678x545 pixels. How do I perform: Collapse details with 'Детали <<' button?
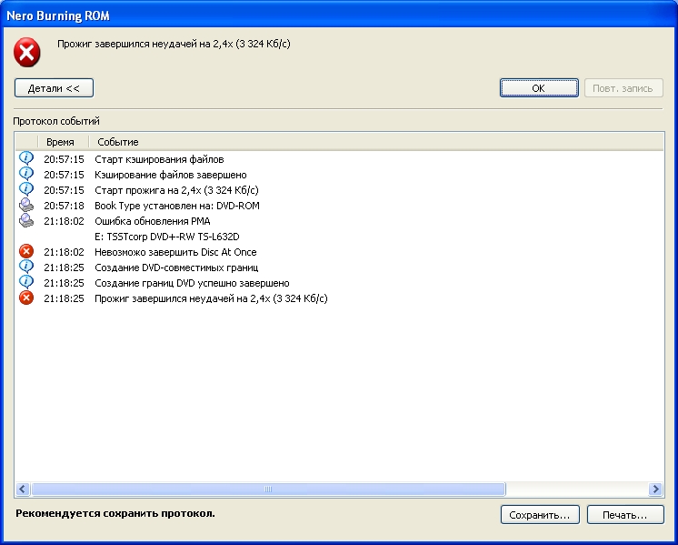coord(54,88)
